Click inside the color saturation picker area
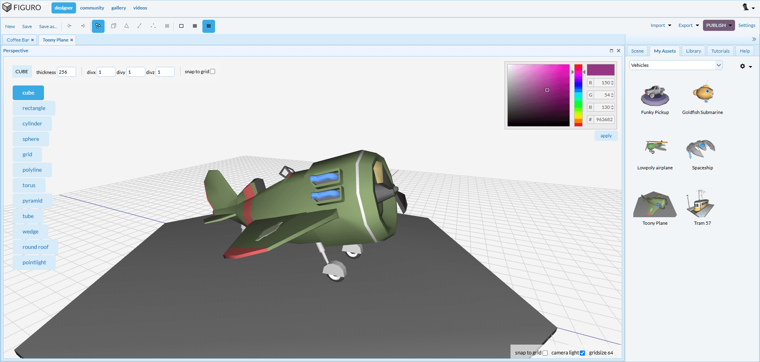760x362 pixels. coord(539,95)
